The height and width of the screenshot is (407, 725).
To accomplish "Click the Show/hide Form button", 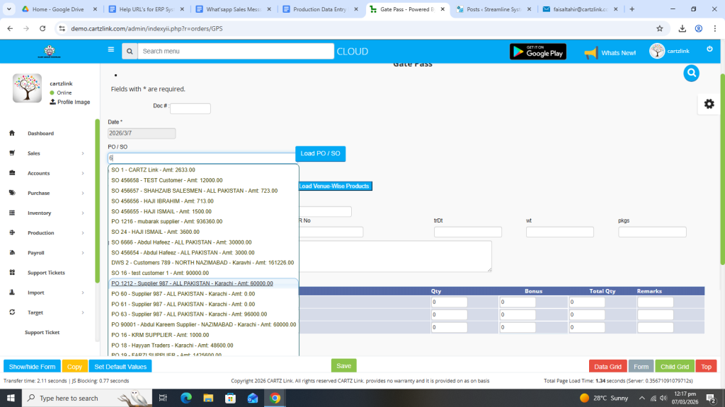I will point(32,367).
